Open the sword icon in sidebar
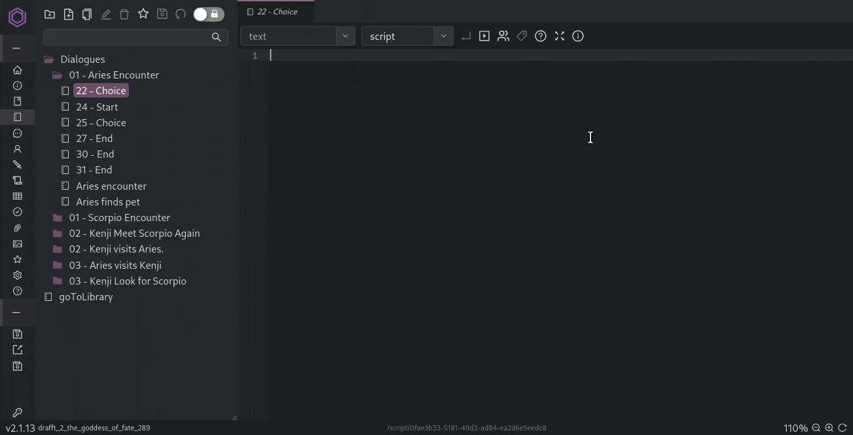 click(18, 165)
